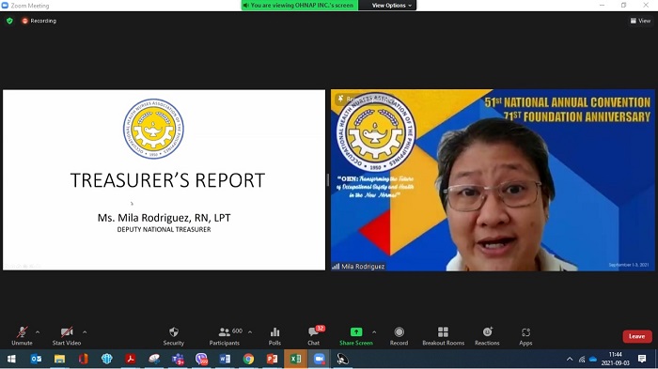Open Chat with unread messages
Image resolution: width=658 pixels, height=369 pixels.
314,336
